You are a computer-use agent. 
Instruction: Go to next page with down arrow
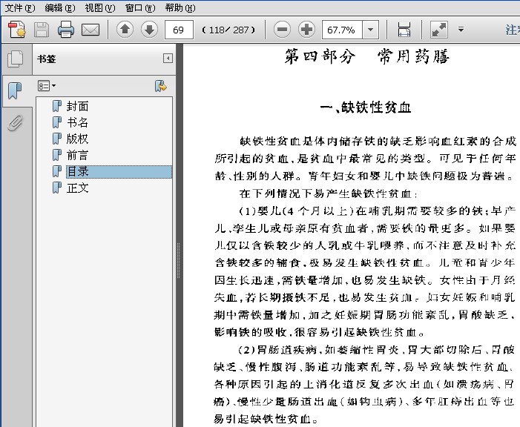pos(149,30)
